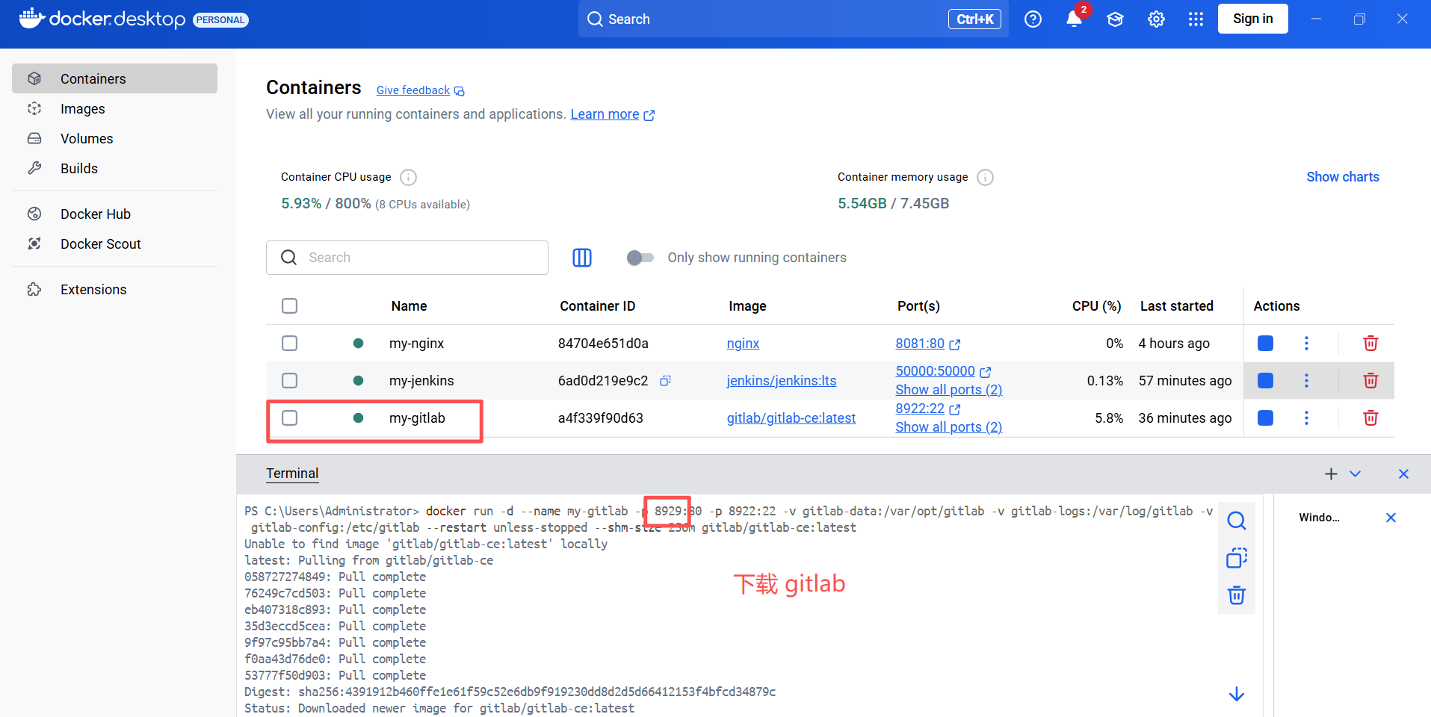Open the help question mark icon
The image size is (1431, 717).
[1033, 19]
